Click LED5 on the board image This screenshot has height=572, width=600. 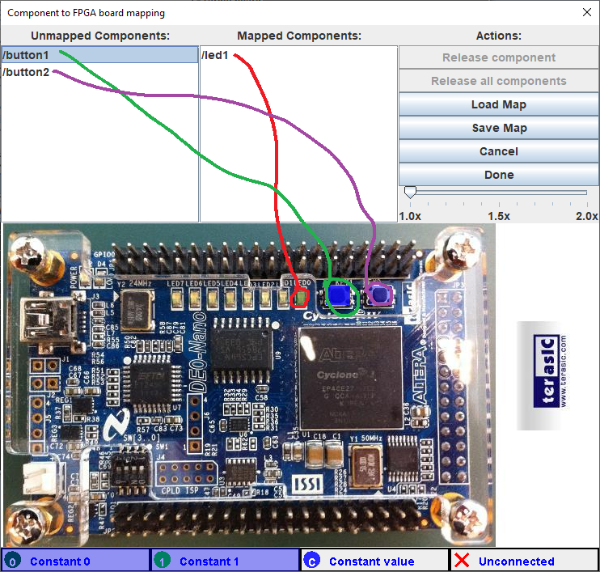pyautogui.click(x=212, y=299)
